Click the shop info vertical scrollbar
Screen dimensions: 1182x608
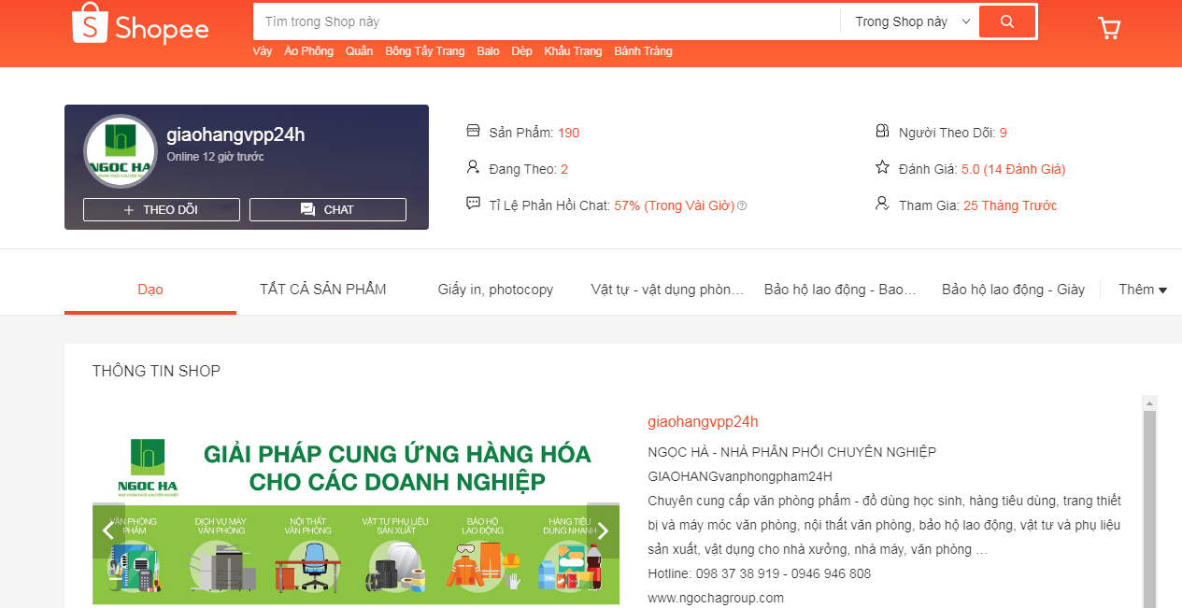click(1150, 509)
